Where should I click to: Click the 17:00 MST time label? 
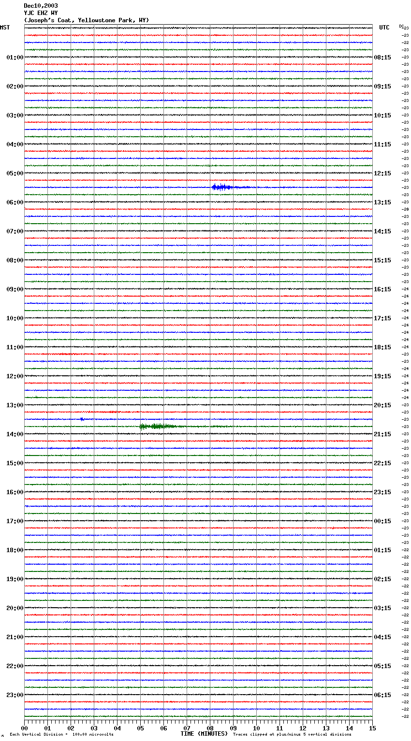[x=15, y=521]
